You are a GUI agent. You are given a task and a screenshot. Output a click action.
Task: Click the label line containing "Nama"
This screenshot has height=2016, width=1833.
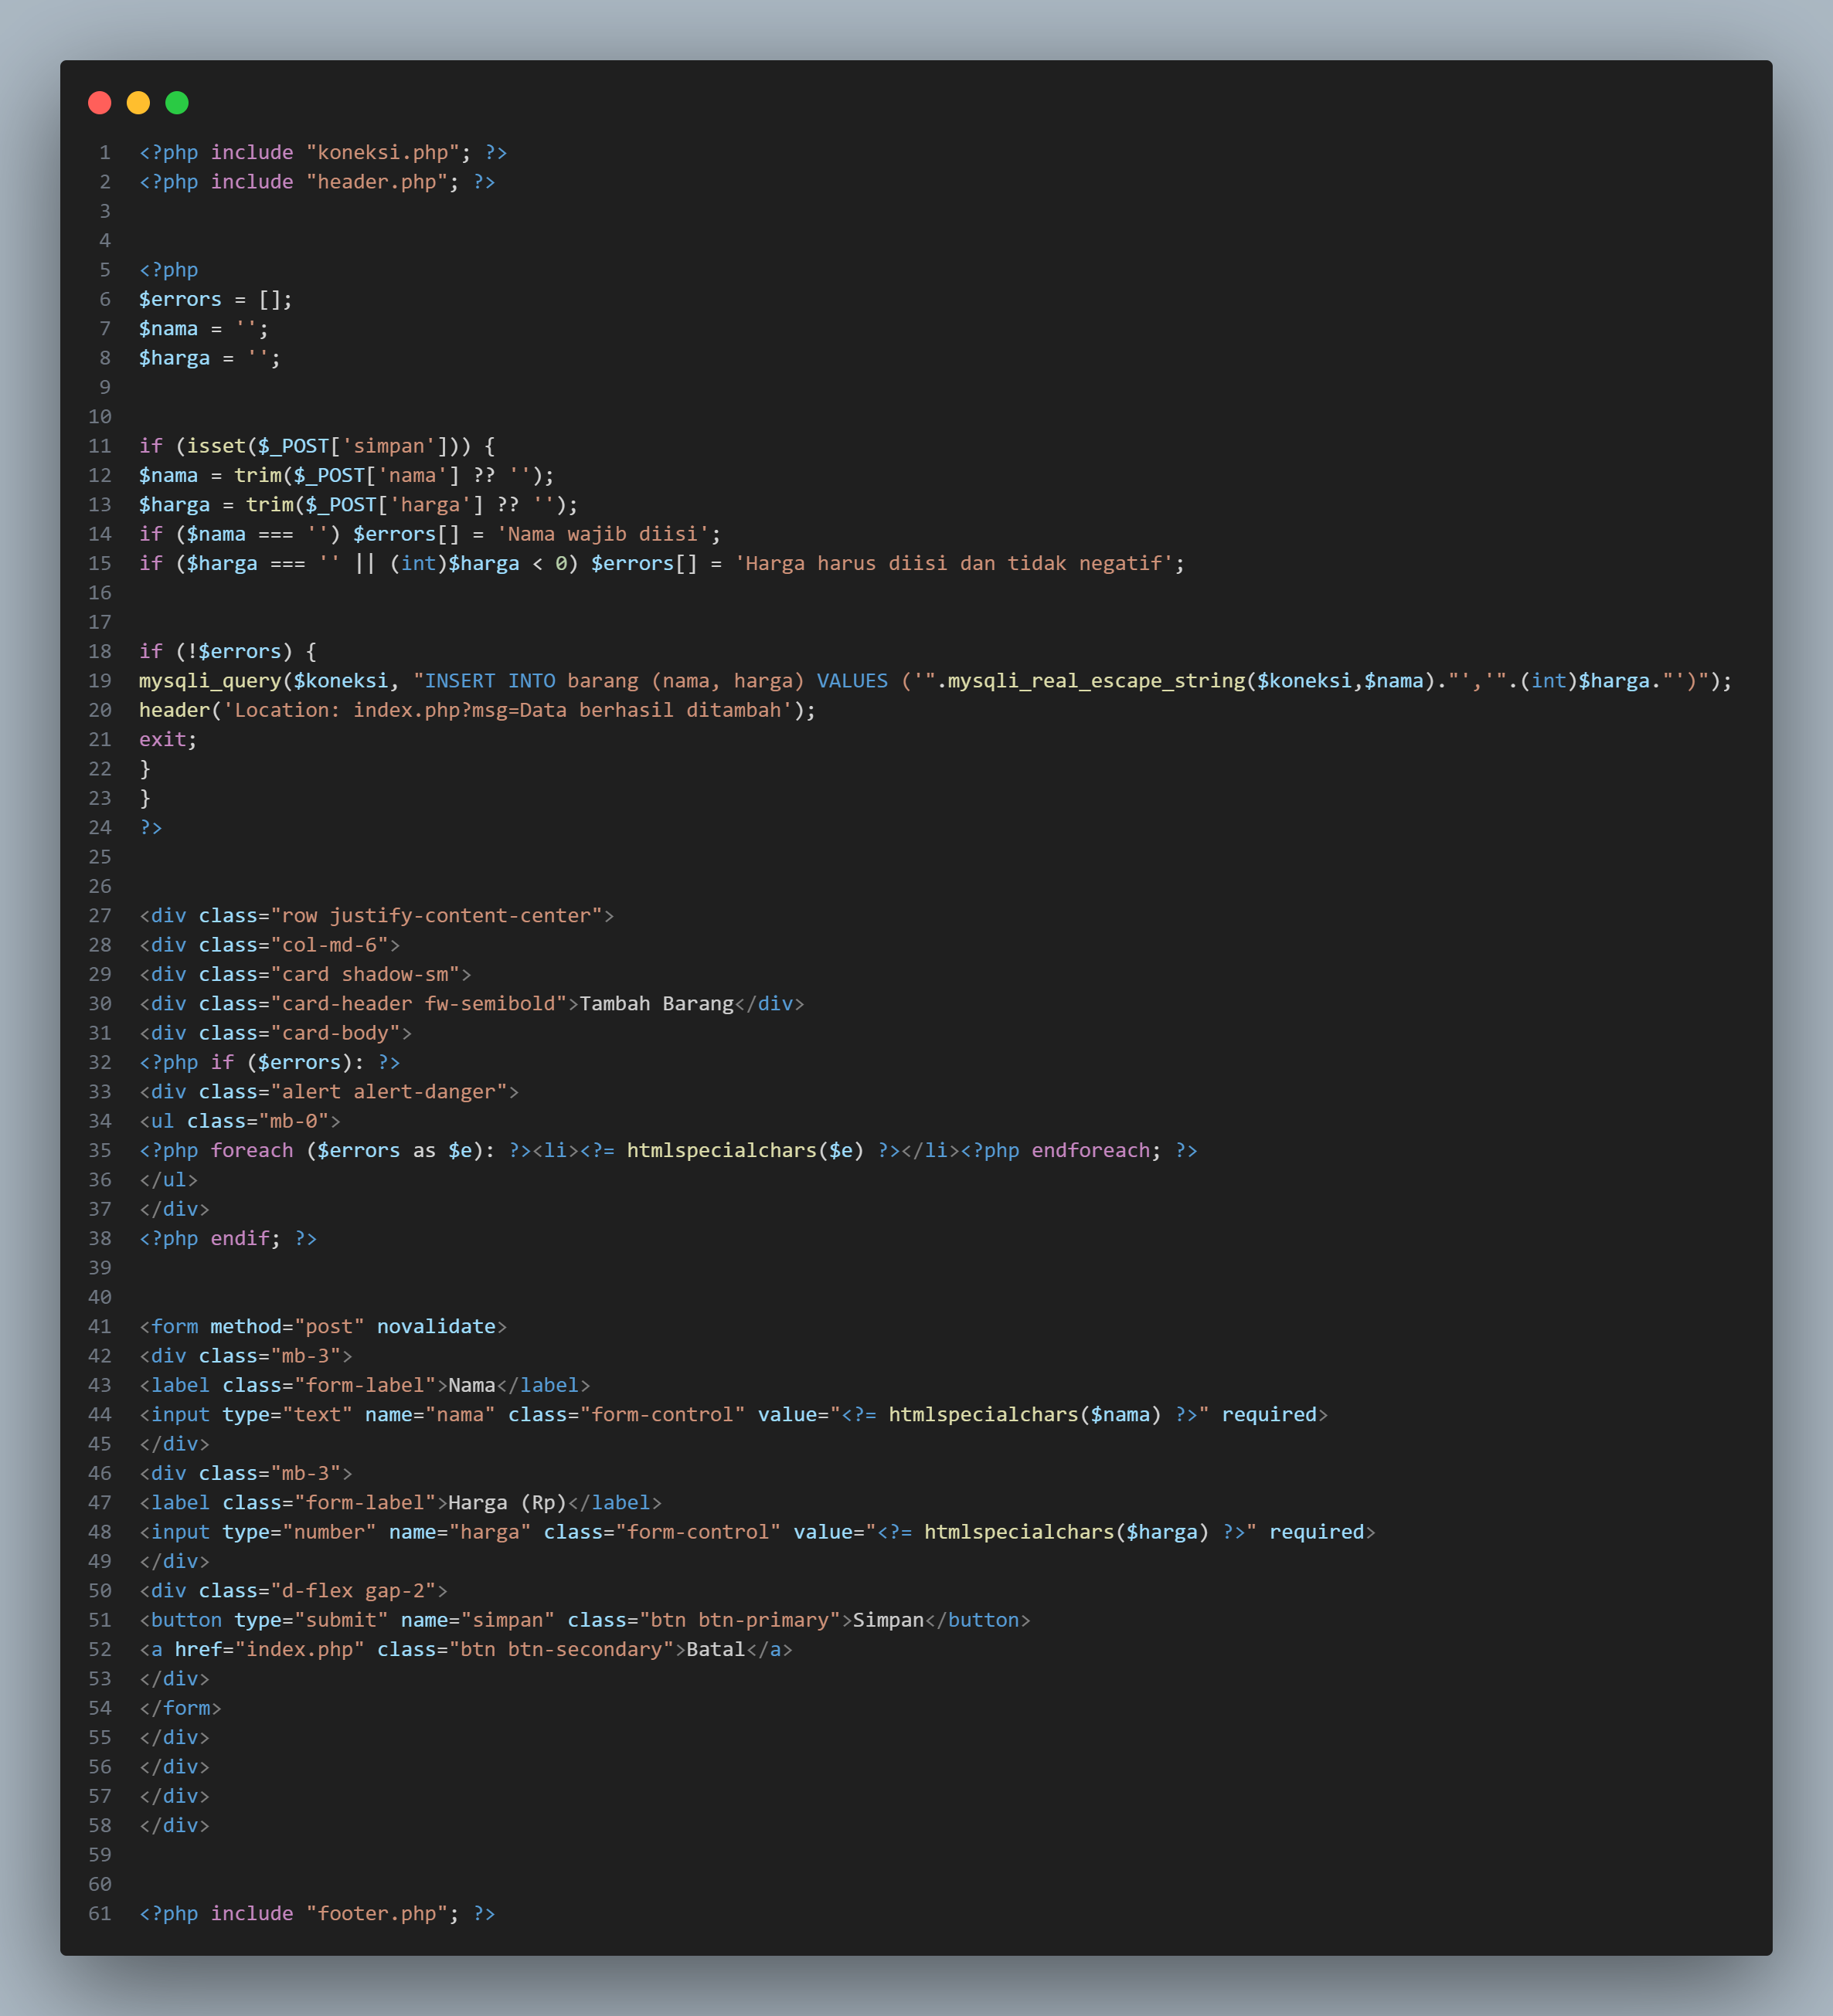[x=364, y=1385]
